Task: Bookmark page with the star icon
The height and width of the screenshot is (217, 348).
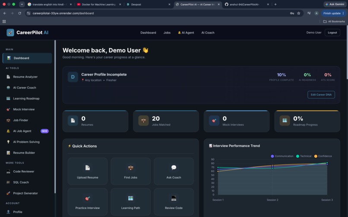Action: click(299, 13)
